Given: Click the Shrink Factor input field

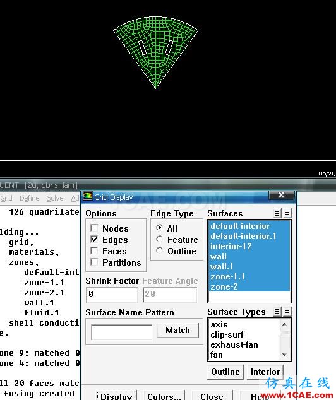Looking at the screenshot, I should 112,295.
